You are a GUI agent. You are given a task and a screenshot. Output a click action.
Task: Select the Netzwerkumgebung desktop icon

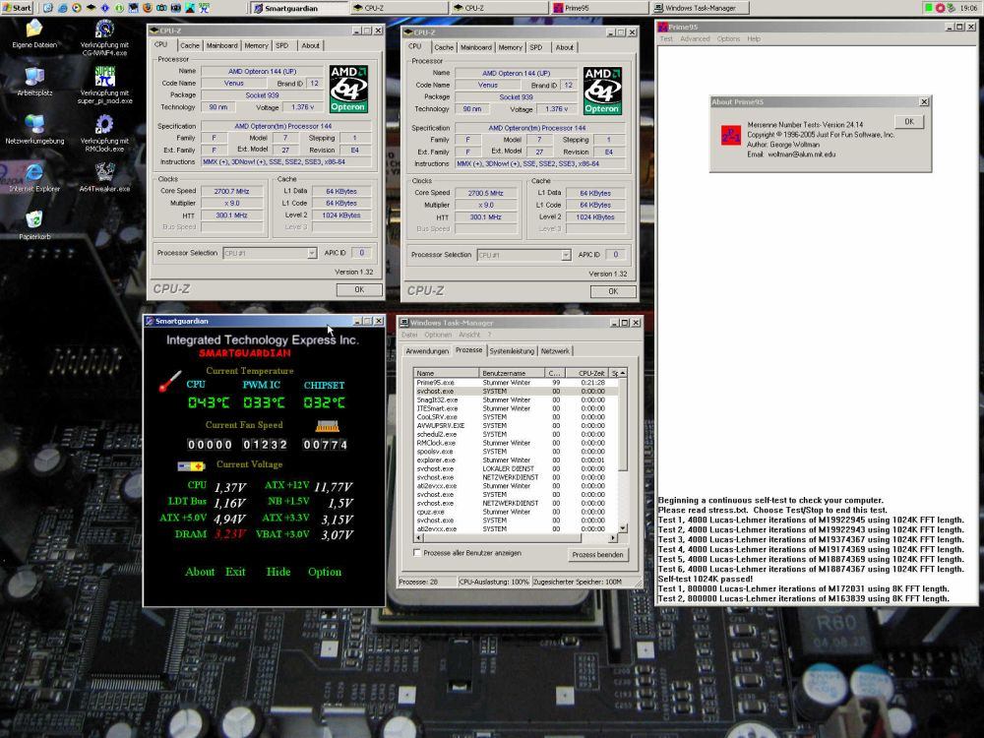point(34,125)
